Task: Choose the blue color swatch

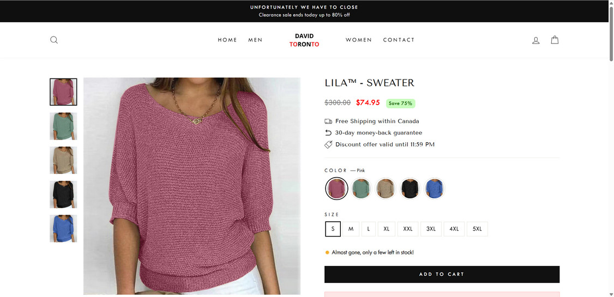Action: tap(435, 189)
